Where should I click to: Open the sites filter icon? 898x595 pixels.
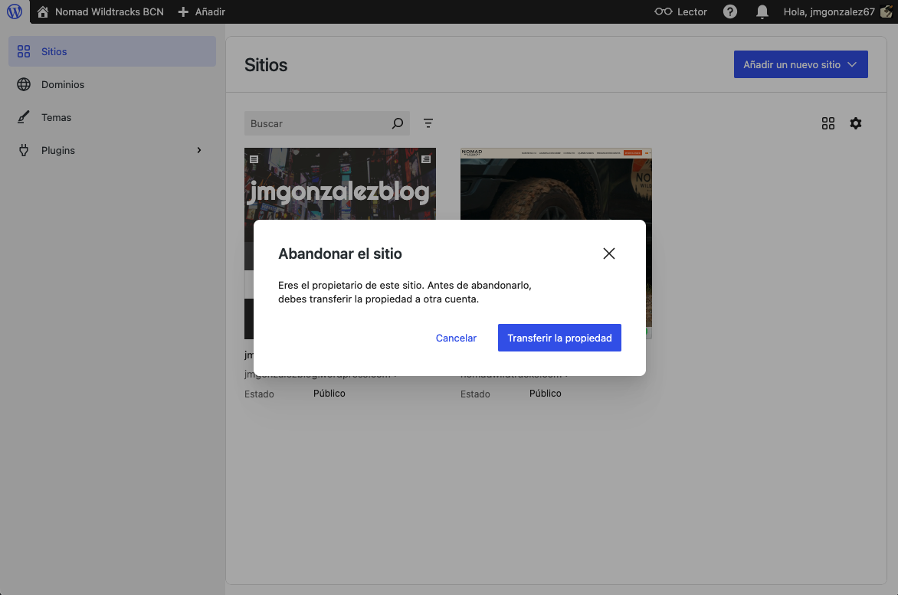point(428,123)
